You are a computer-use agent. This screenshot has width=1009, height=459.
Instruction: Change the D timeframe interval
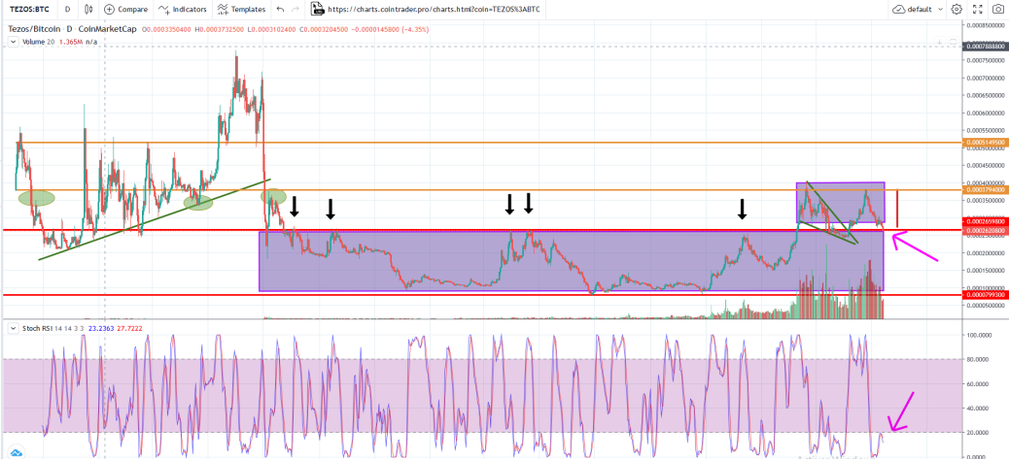click(x=67, y=10)
